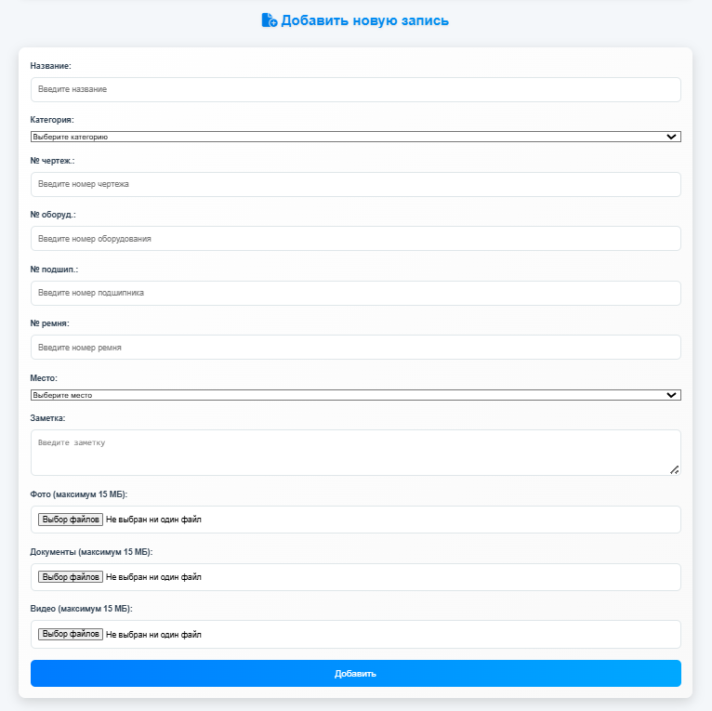Open the Категория dropdown
Screen dimensions: 712x711
[x=355, y=137]
